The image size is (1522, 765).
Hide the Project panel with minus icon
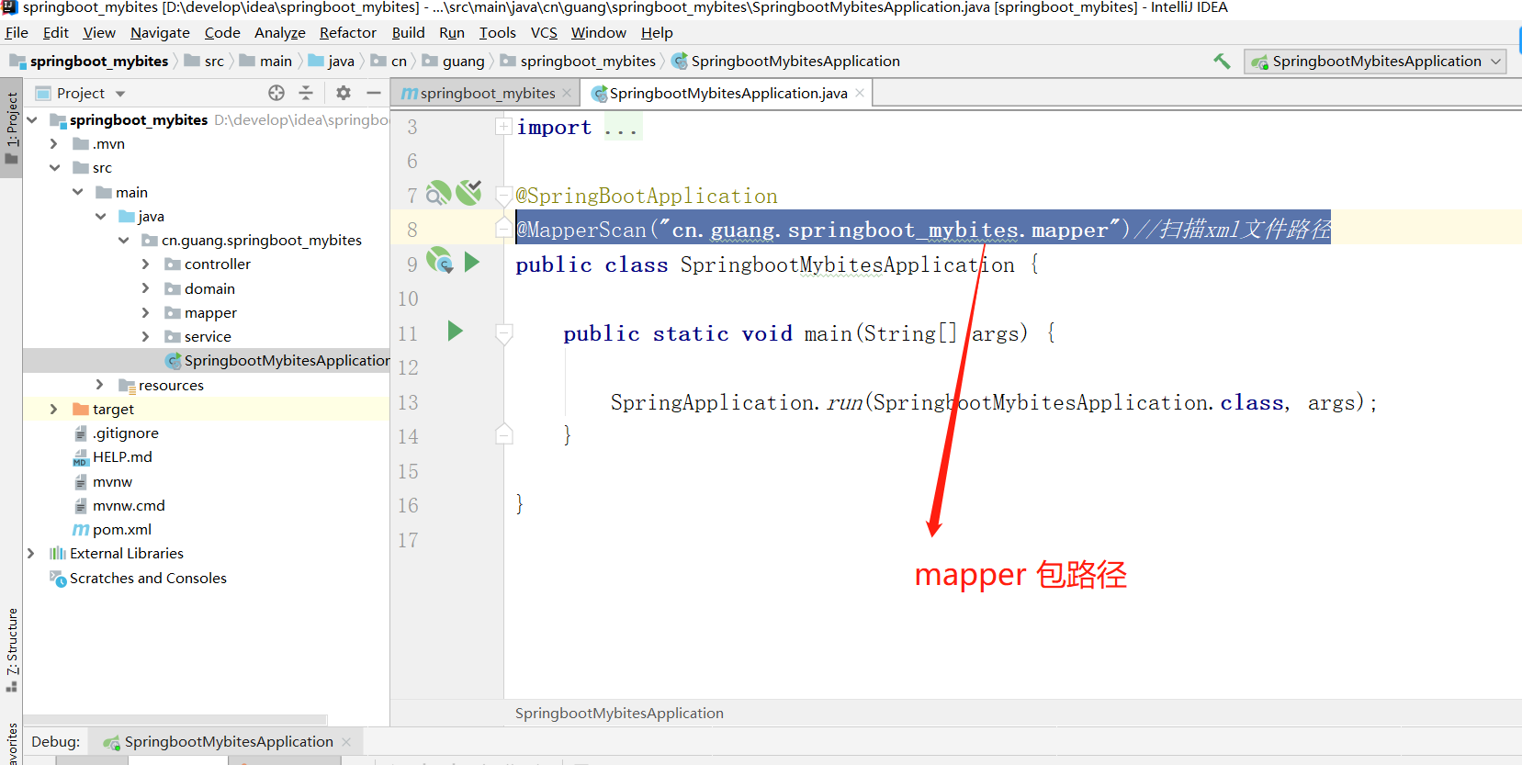(373, 93)
